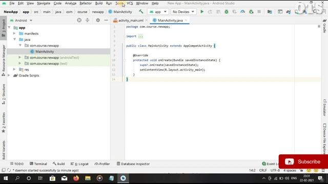Click the CRLF line separator indicator
328x184 pixels.
[263, 170]
